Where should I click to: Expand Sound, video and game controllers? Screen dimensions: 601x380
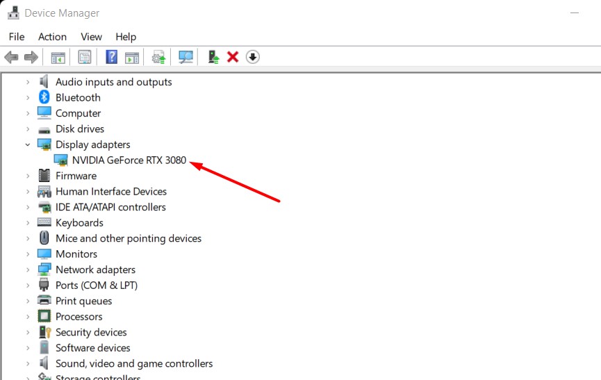(28, 363)
